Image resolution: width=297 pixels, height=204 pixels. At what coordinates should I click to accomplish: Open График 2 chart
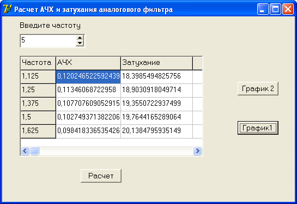pos(258,88)
